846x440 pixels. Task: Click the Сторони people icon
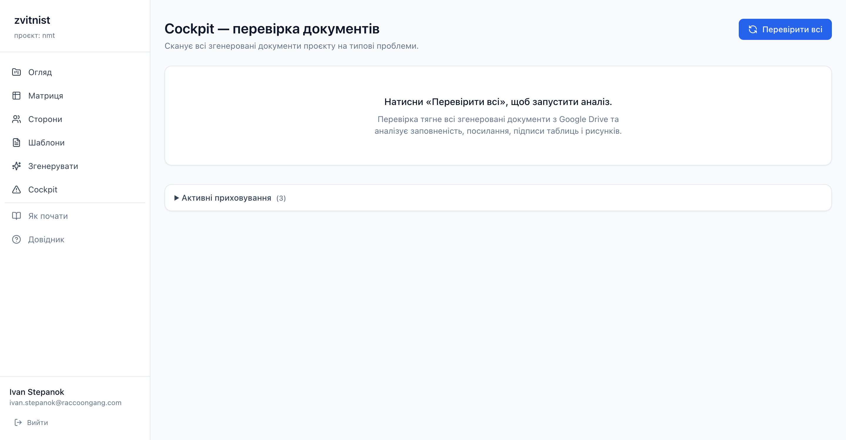click(x=16, y=119)
